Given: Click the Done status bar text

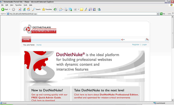Looking at the screenshot, I should click(x=5, y=103).
